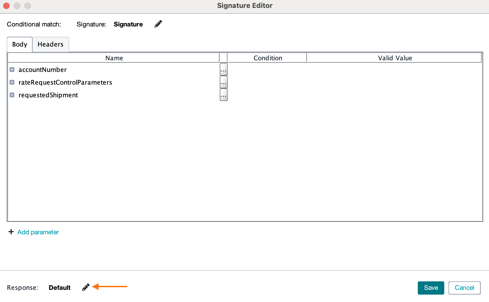This screenshot has width=489, height=302.
Task: Select the requestedShipment parameter name
Action: pyautogui.click(x=48, y=95)
